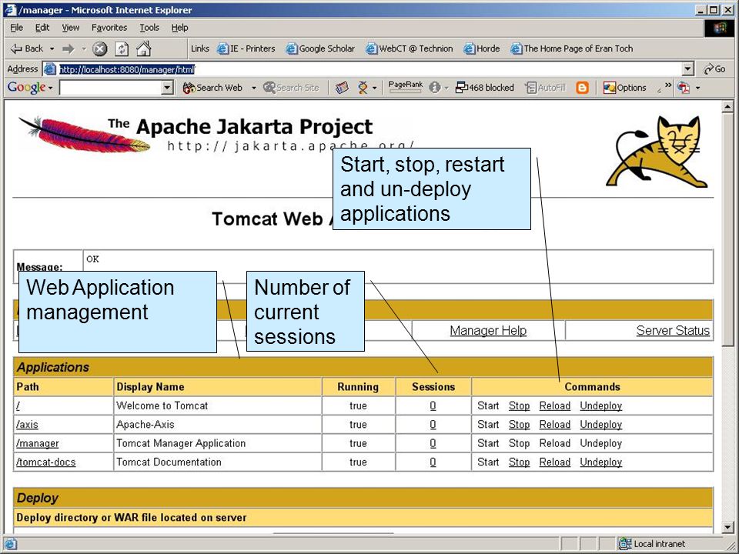
Task: Reload the Apache-Axis application
Action: pyautogui.click(x=555, y=425)
